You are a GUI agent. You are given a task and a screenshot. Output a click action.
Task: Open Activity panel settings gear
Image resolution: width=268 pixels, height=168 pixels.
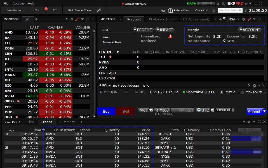[249, 122]
